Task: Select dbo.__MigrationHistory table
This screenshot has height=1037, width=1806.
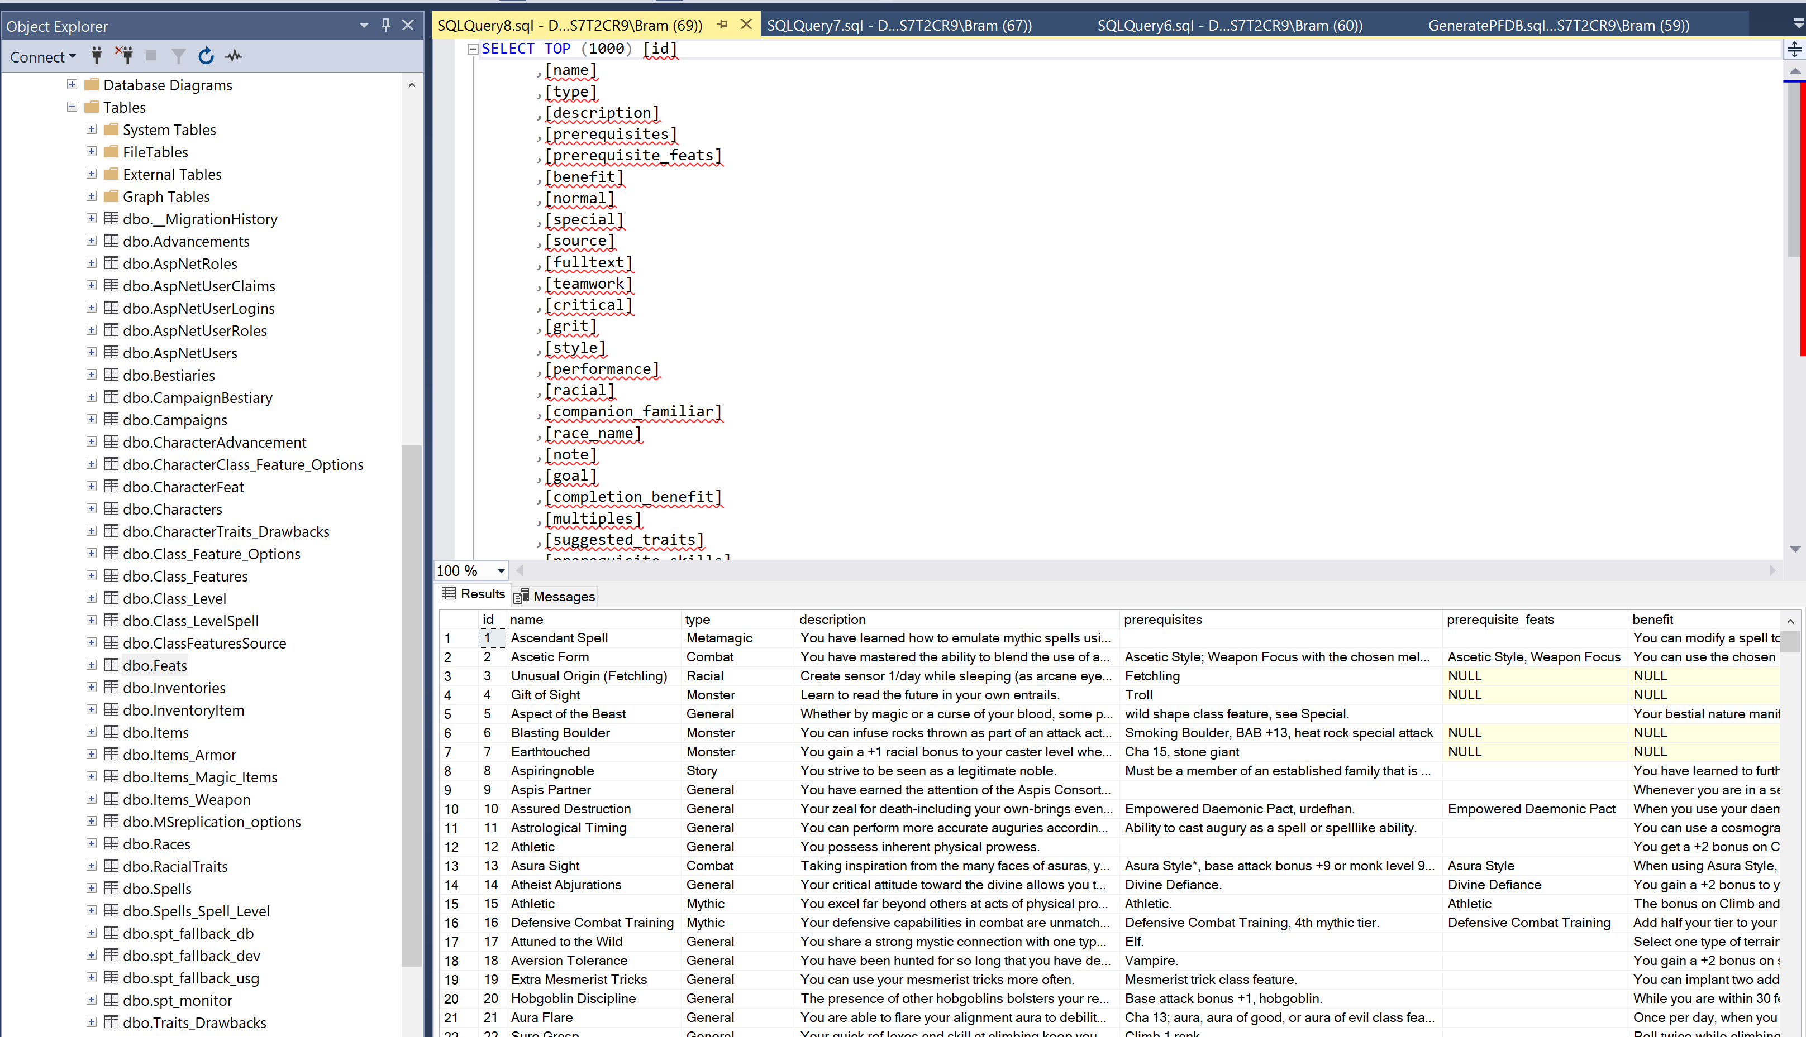Action: [199, 219]
